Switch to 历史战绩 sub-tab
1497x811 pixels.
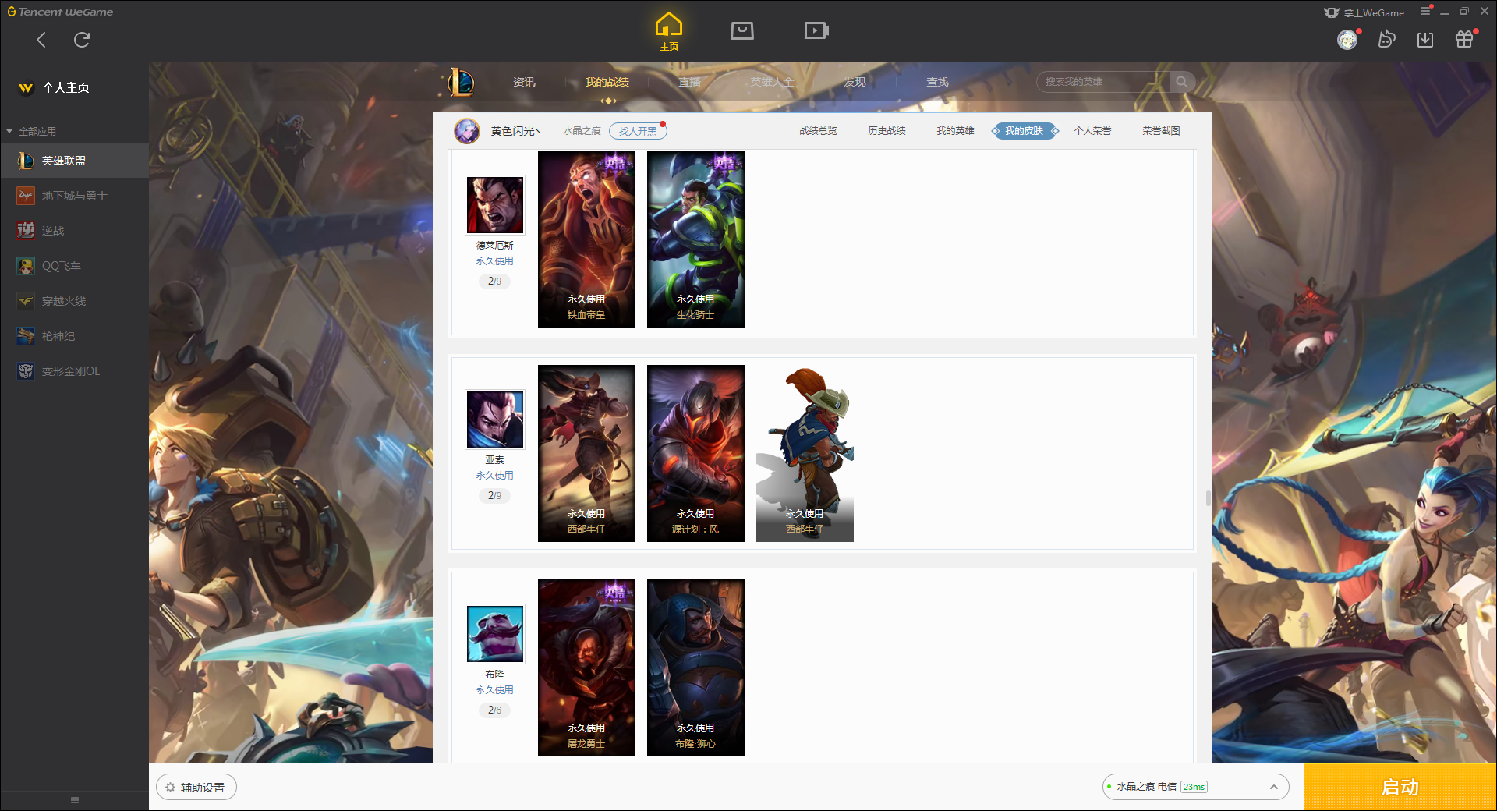point(887,131)
